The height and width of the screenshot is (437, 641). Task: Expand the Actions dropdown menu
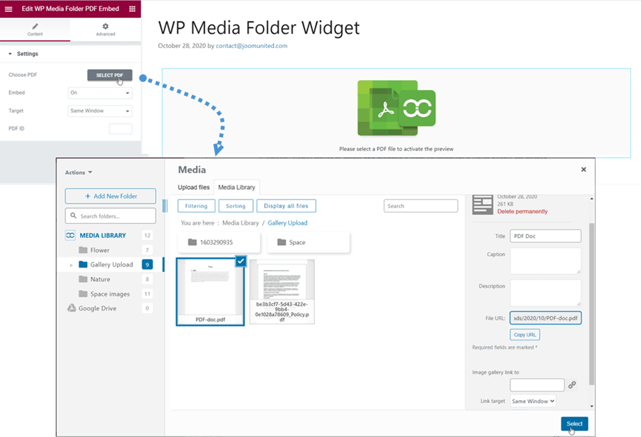tap(79, 173)
